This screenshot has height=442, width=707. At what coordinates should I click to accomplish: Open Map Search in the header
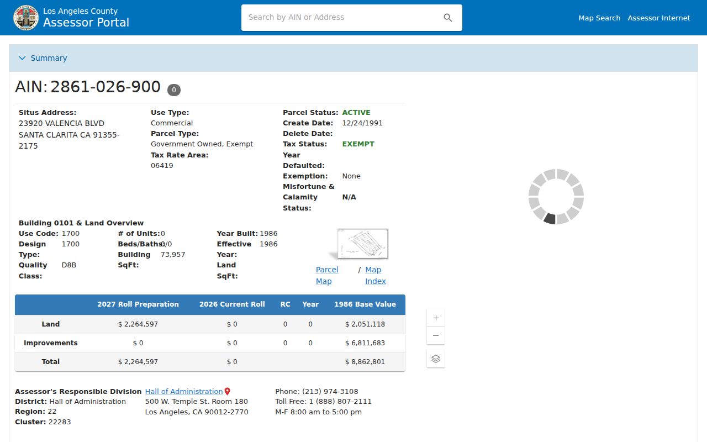(x=599, y=18)
